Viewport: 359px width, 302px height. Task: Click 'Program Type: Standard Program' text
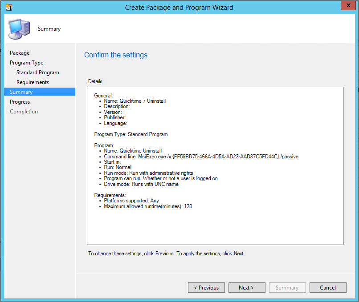click(131, 134)
